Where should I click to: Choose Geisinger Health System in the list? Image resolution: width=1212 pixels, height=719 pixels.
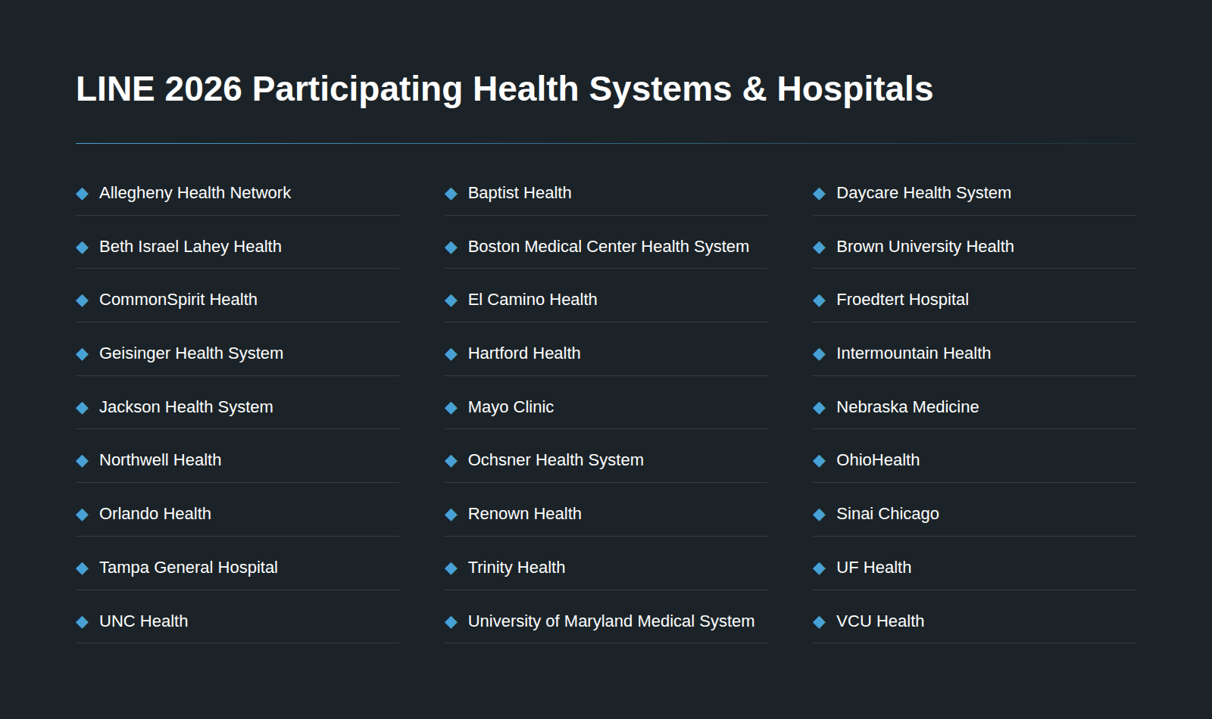pos(237,353)
